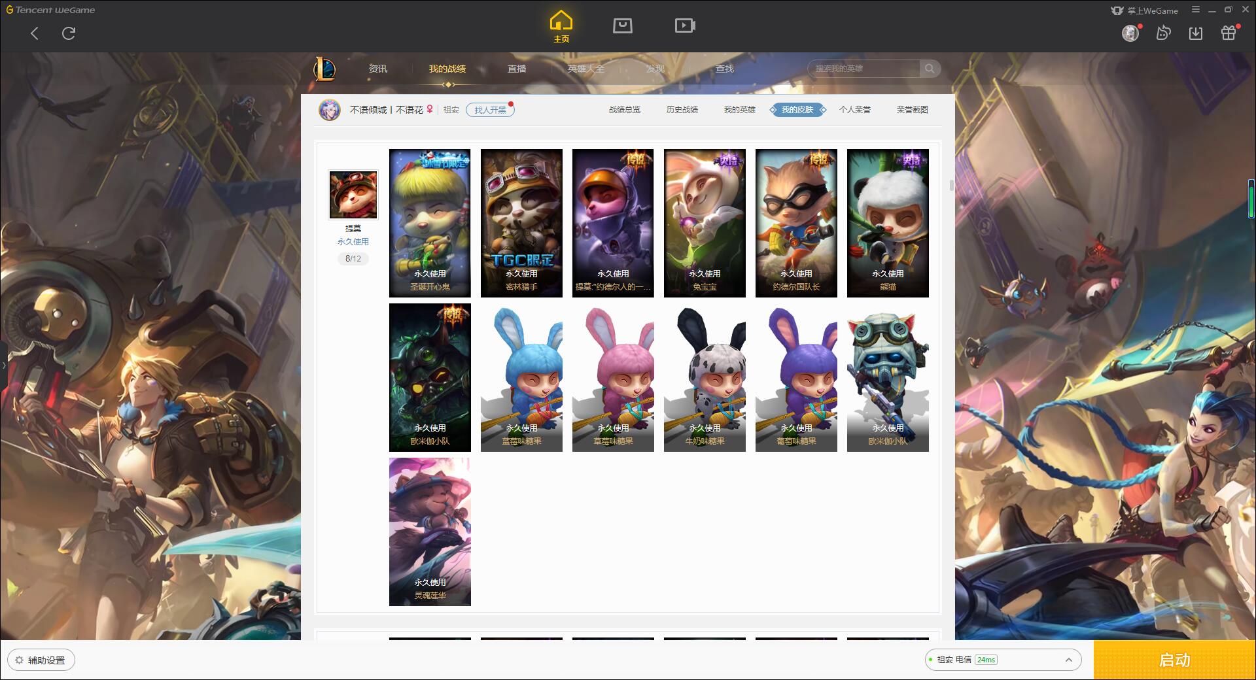Open the friends chat icon
Image resolution: width=1256 pixels, height=680 pixels.
pos(1163,33)
